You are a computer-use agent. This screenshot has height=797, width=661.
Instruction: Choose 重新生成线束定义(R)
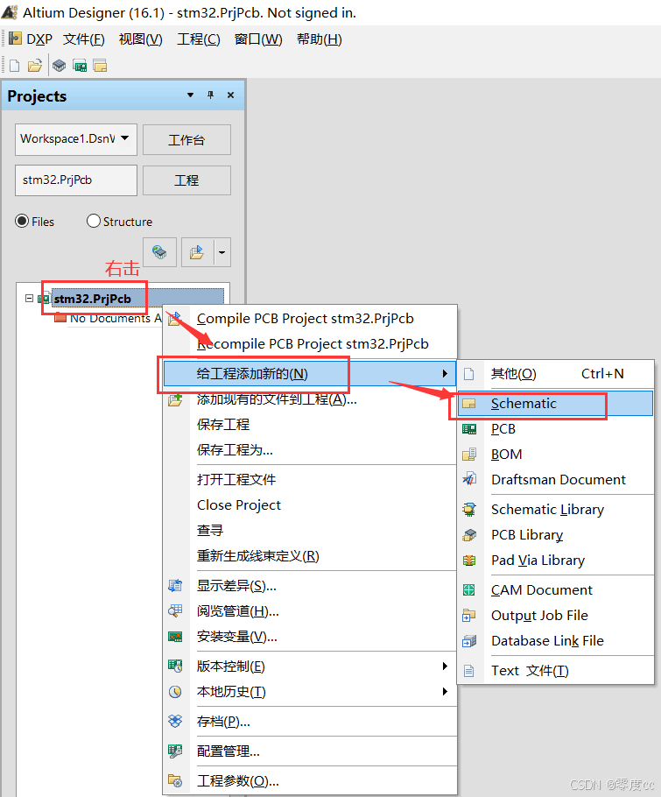pyautogui.click(x=258, y=555)
